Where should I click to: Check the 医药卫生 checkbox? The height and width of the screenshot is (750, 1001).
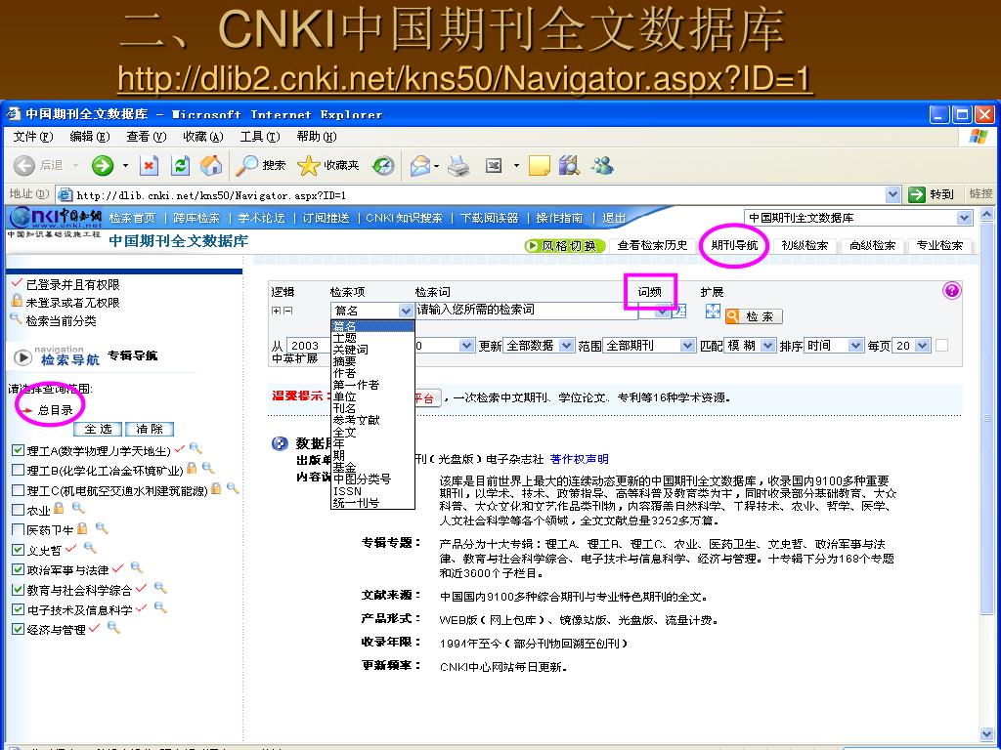tap(19, 529)
